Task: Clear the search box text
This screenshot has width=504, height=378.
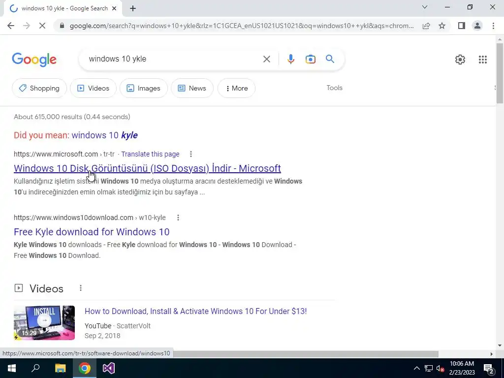Action: click(x=266, y=59)
